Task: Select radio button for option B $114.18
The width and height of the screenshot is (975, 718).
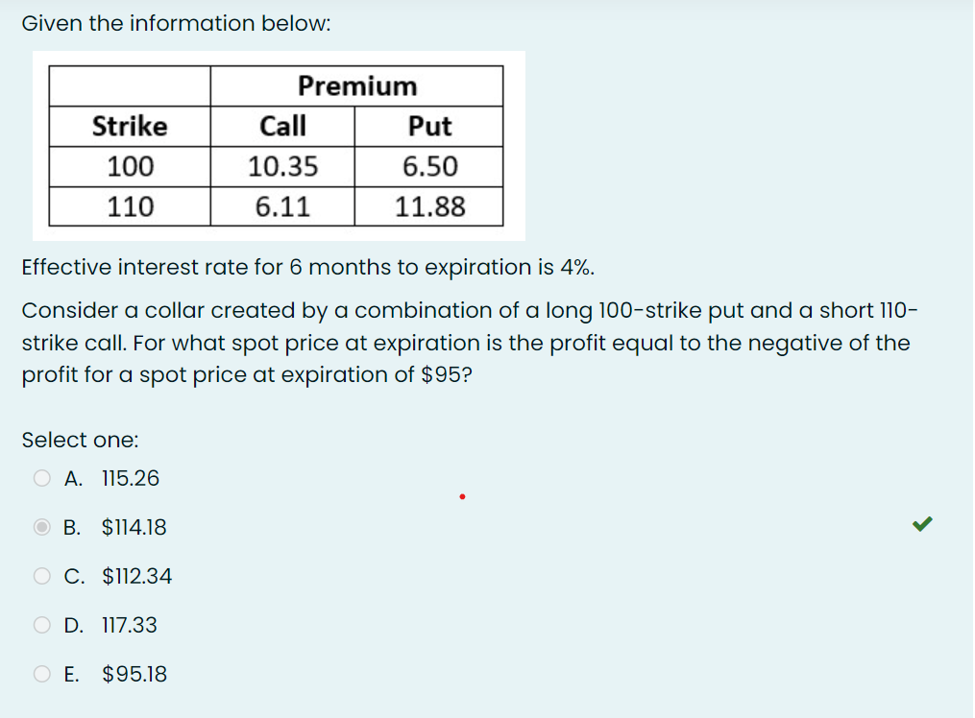Action: click(41, 526)
